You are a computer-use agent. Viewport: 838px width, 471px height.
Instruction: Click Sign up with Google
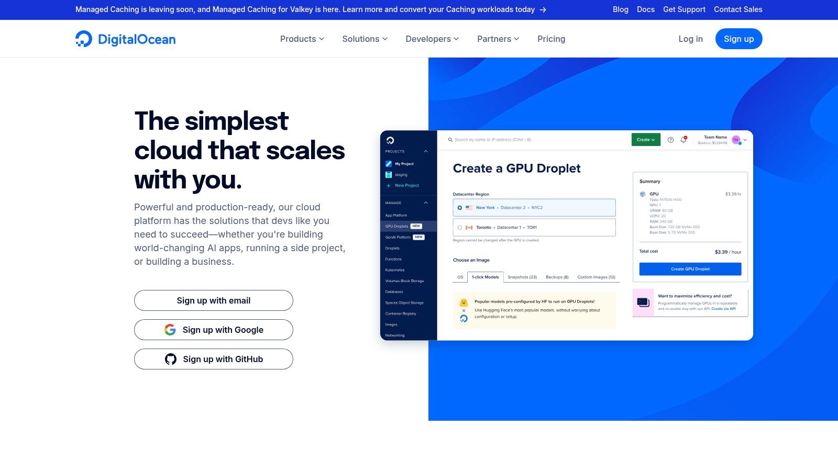[214, 330]
